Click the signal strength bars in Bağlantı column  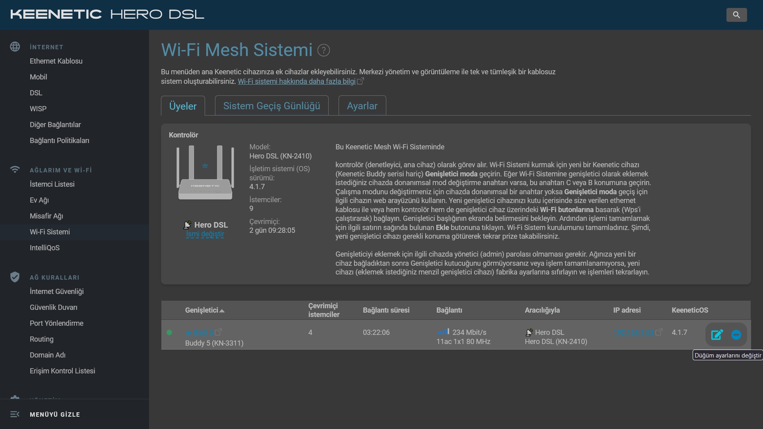443,331
